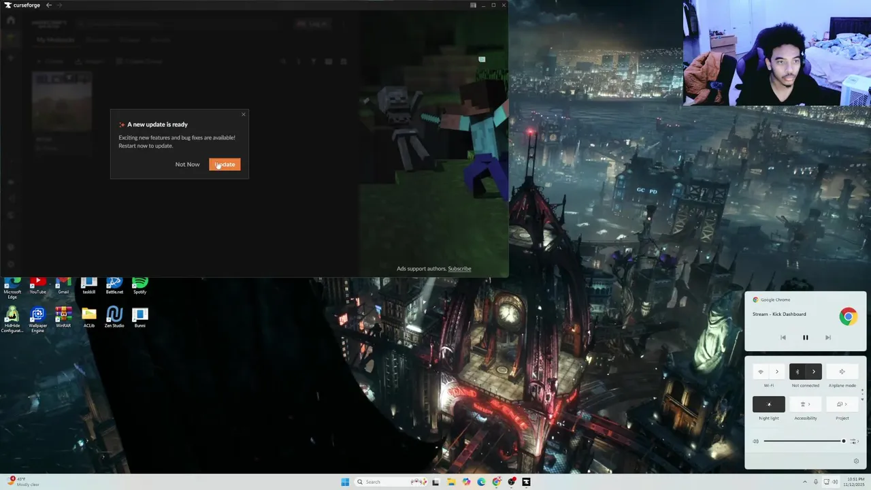Toggle Wi-Fi in quick settings
This screenshot has width=871, height=490.
[x=761, y=372]
